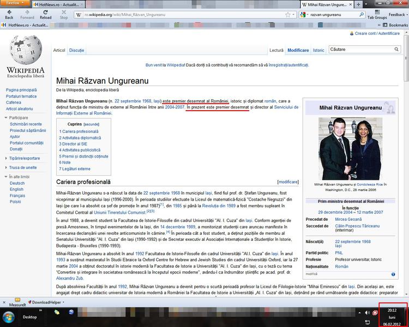
Task: Collapse the Participare sidebar section
Action: coord(6,118)
